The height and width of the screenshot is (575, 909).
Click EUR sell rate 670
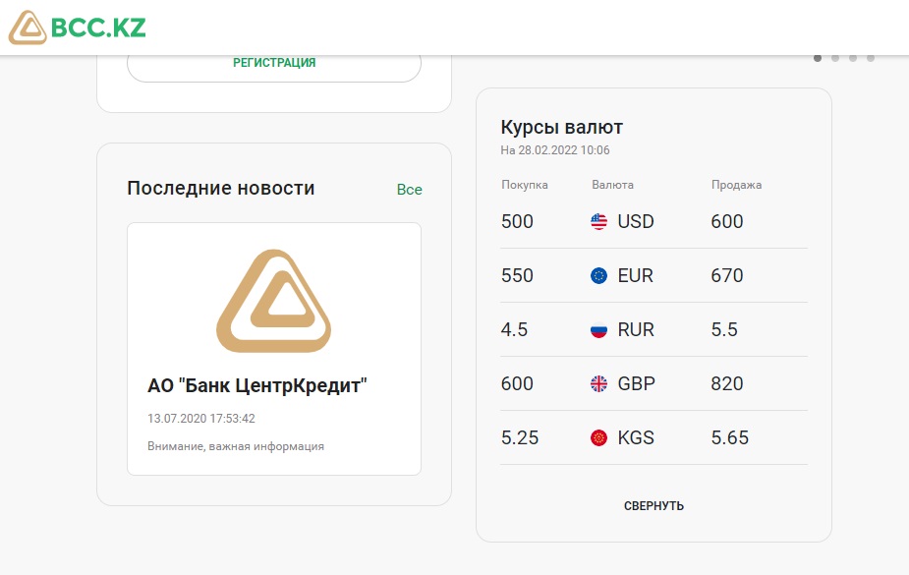pyautogui.click(x=727, y=275)
